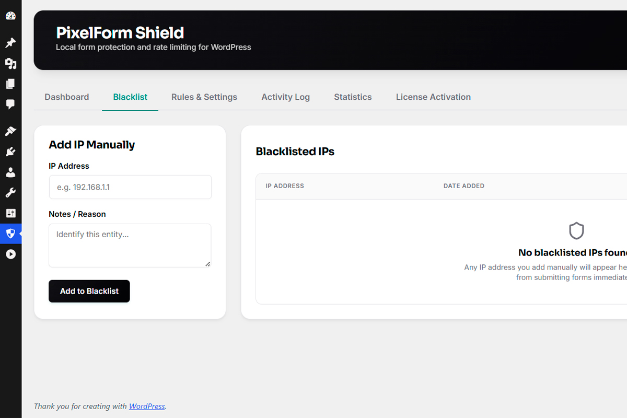Click the IP ADDRESS column header
Screen dimensions: 627x418
click(x=285, y=186)
